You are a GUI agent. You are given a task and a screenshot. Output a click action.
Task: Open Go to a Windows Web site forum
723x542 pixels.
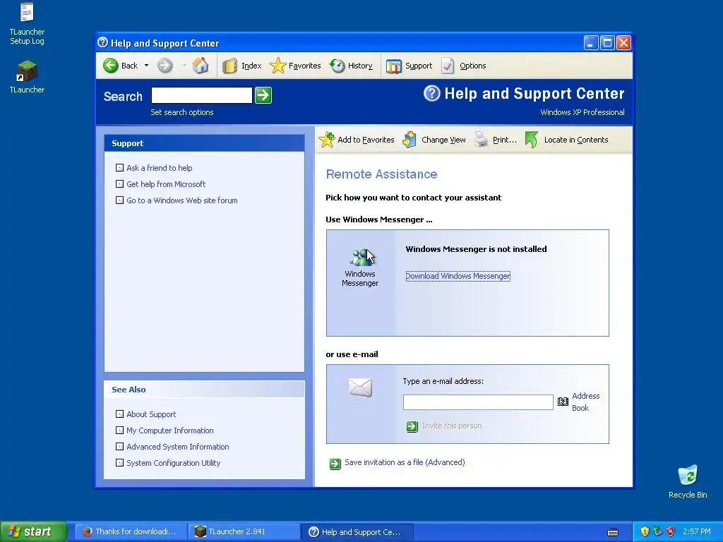click(182, 200)
